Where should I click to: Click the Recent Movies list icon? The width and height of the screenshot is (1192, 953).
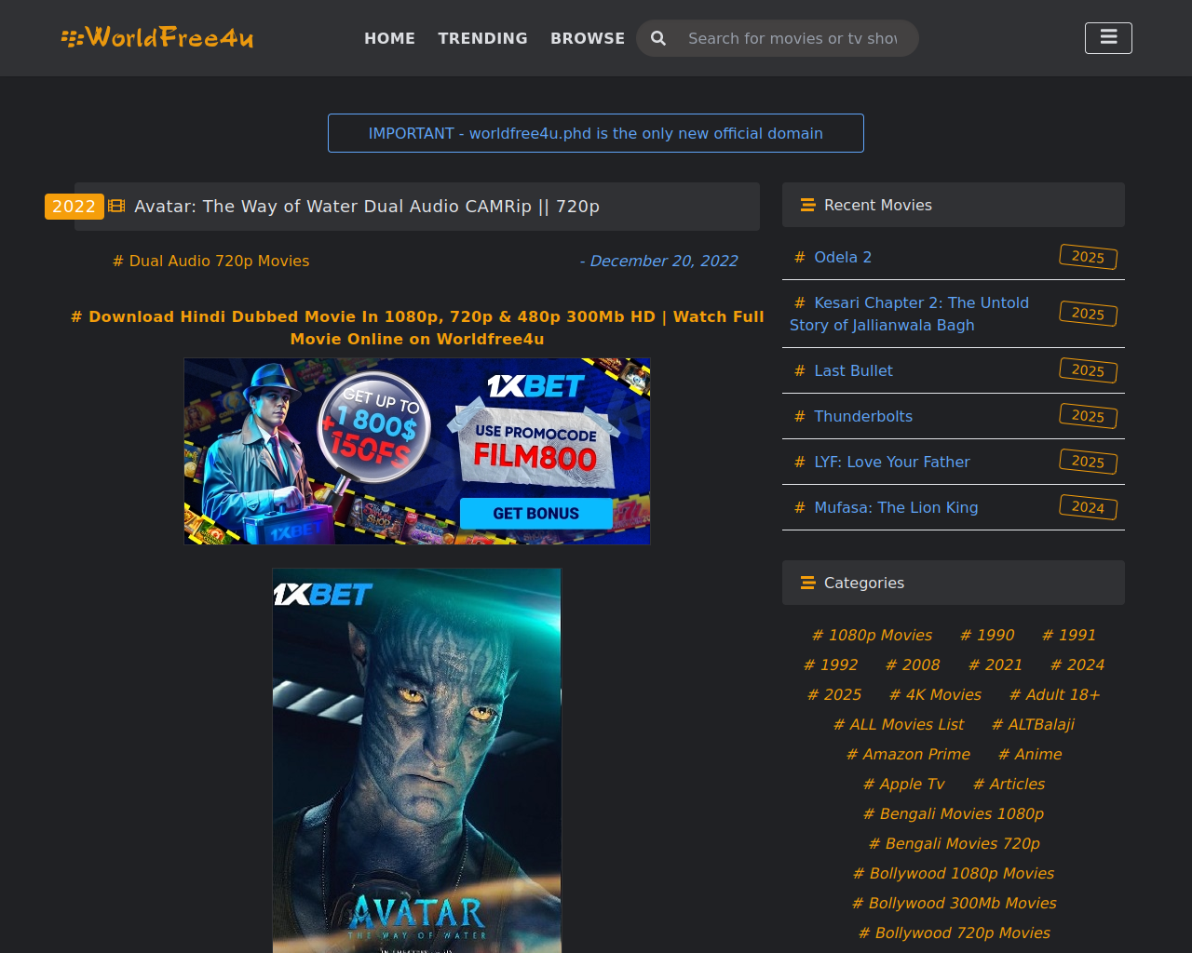[807, 205]
